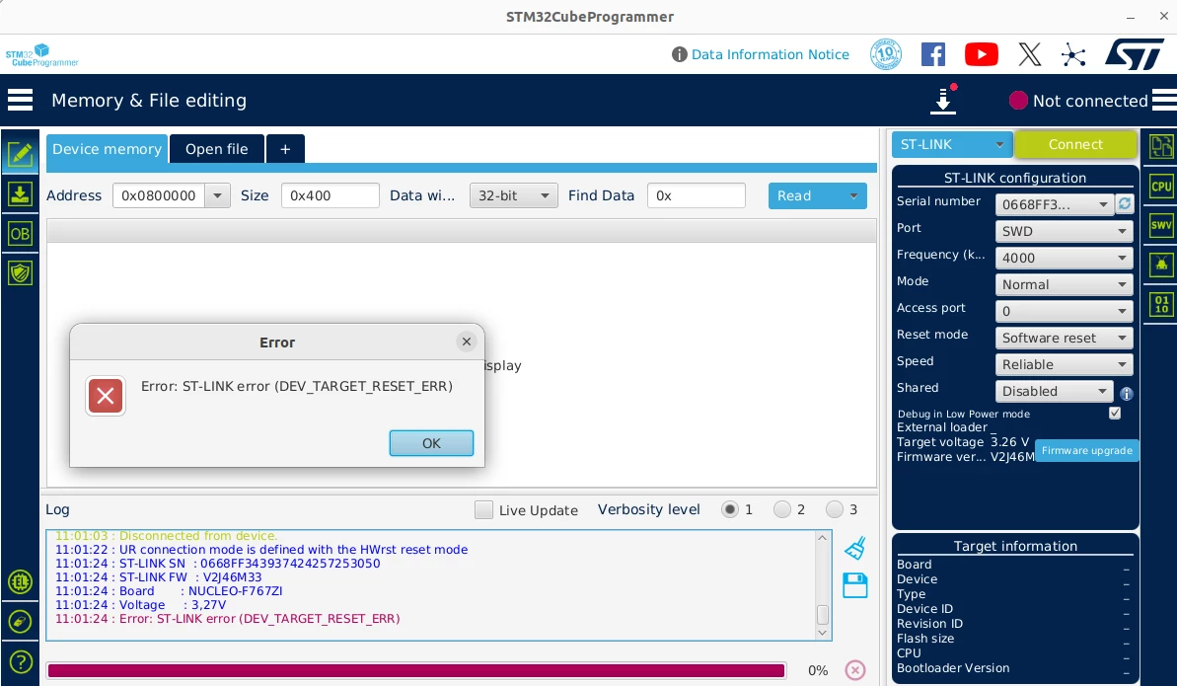Open the CPU panel in right sidebar
This screenshot has width=1177, height=686.
[x=1161, y=187]
